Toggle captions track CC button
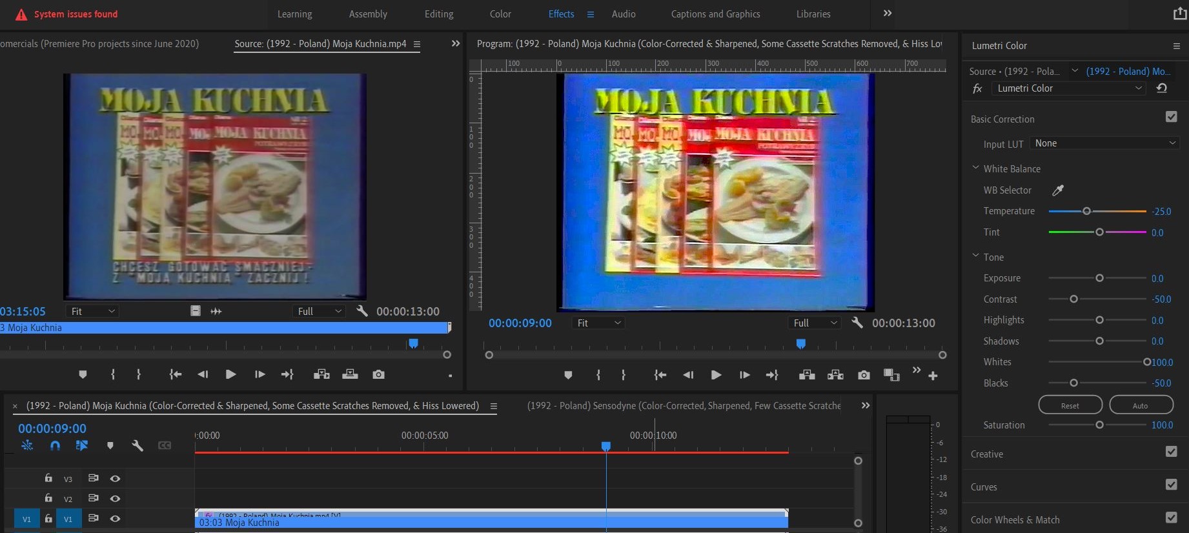 coord(165,445)
